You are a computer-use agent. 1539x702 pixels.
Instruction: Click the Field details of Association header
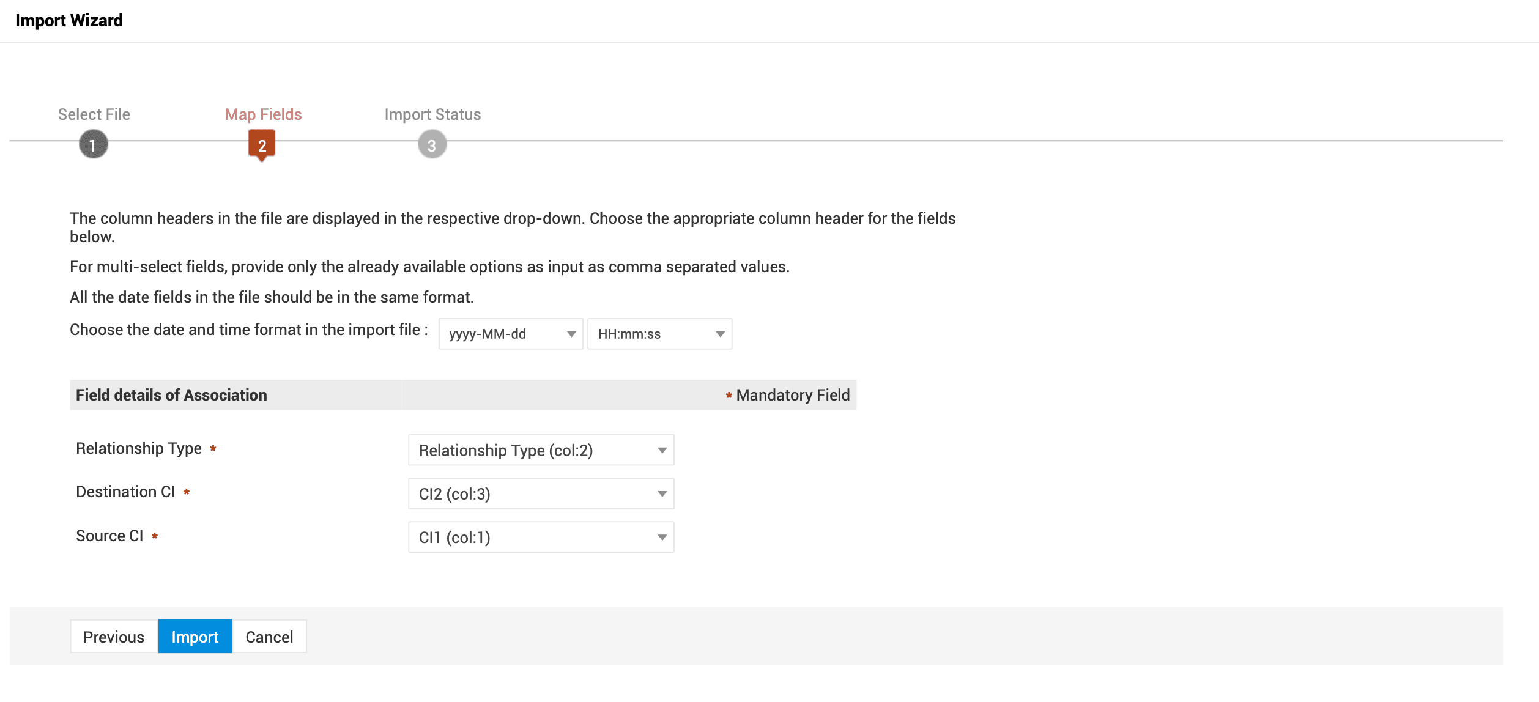171,395
